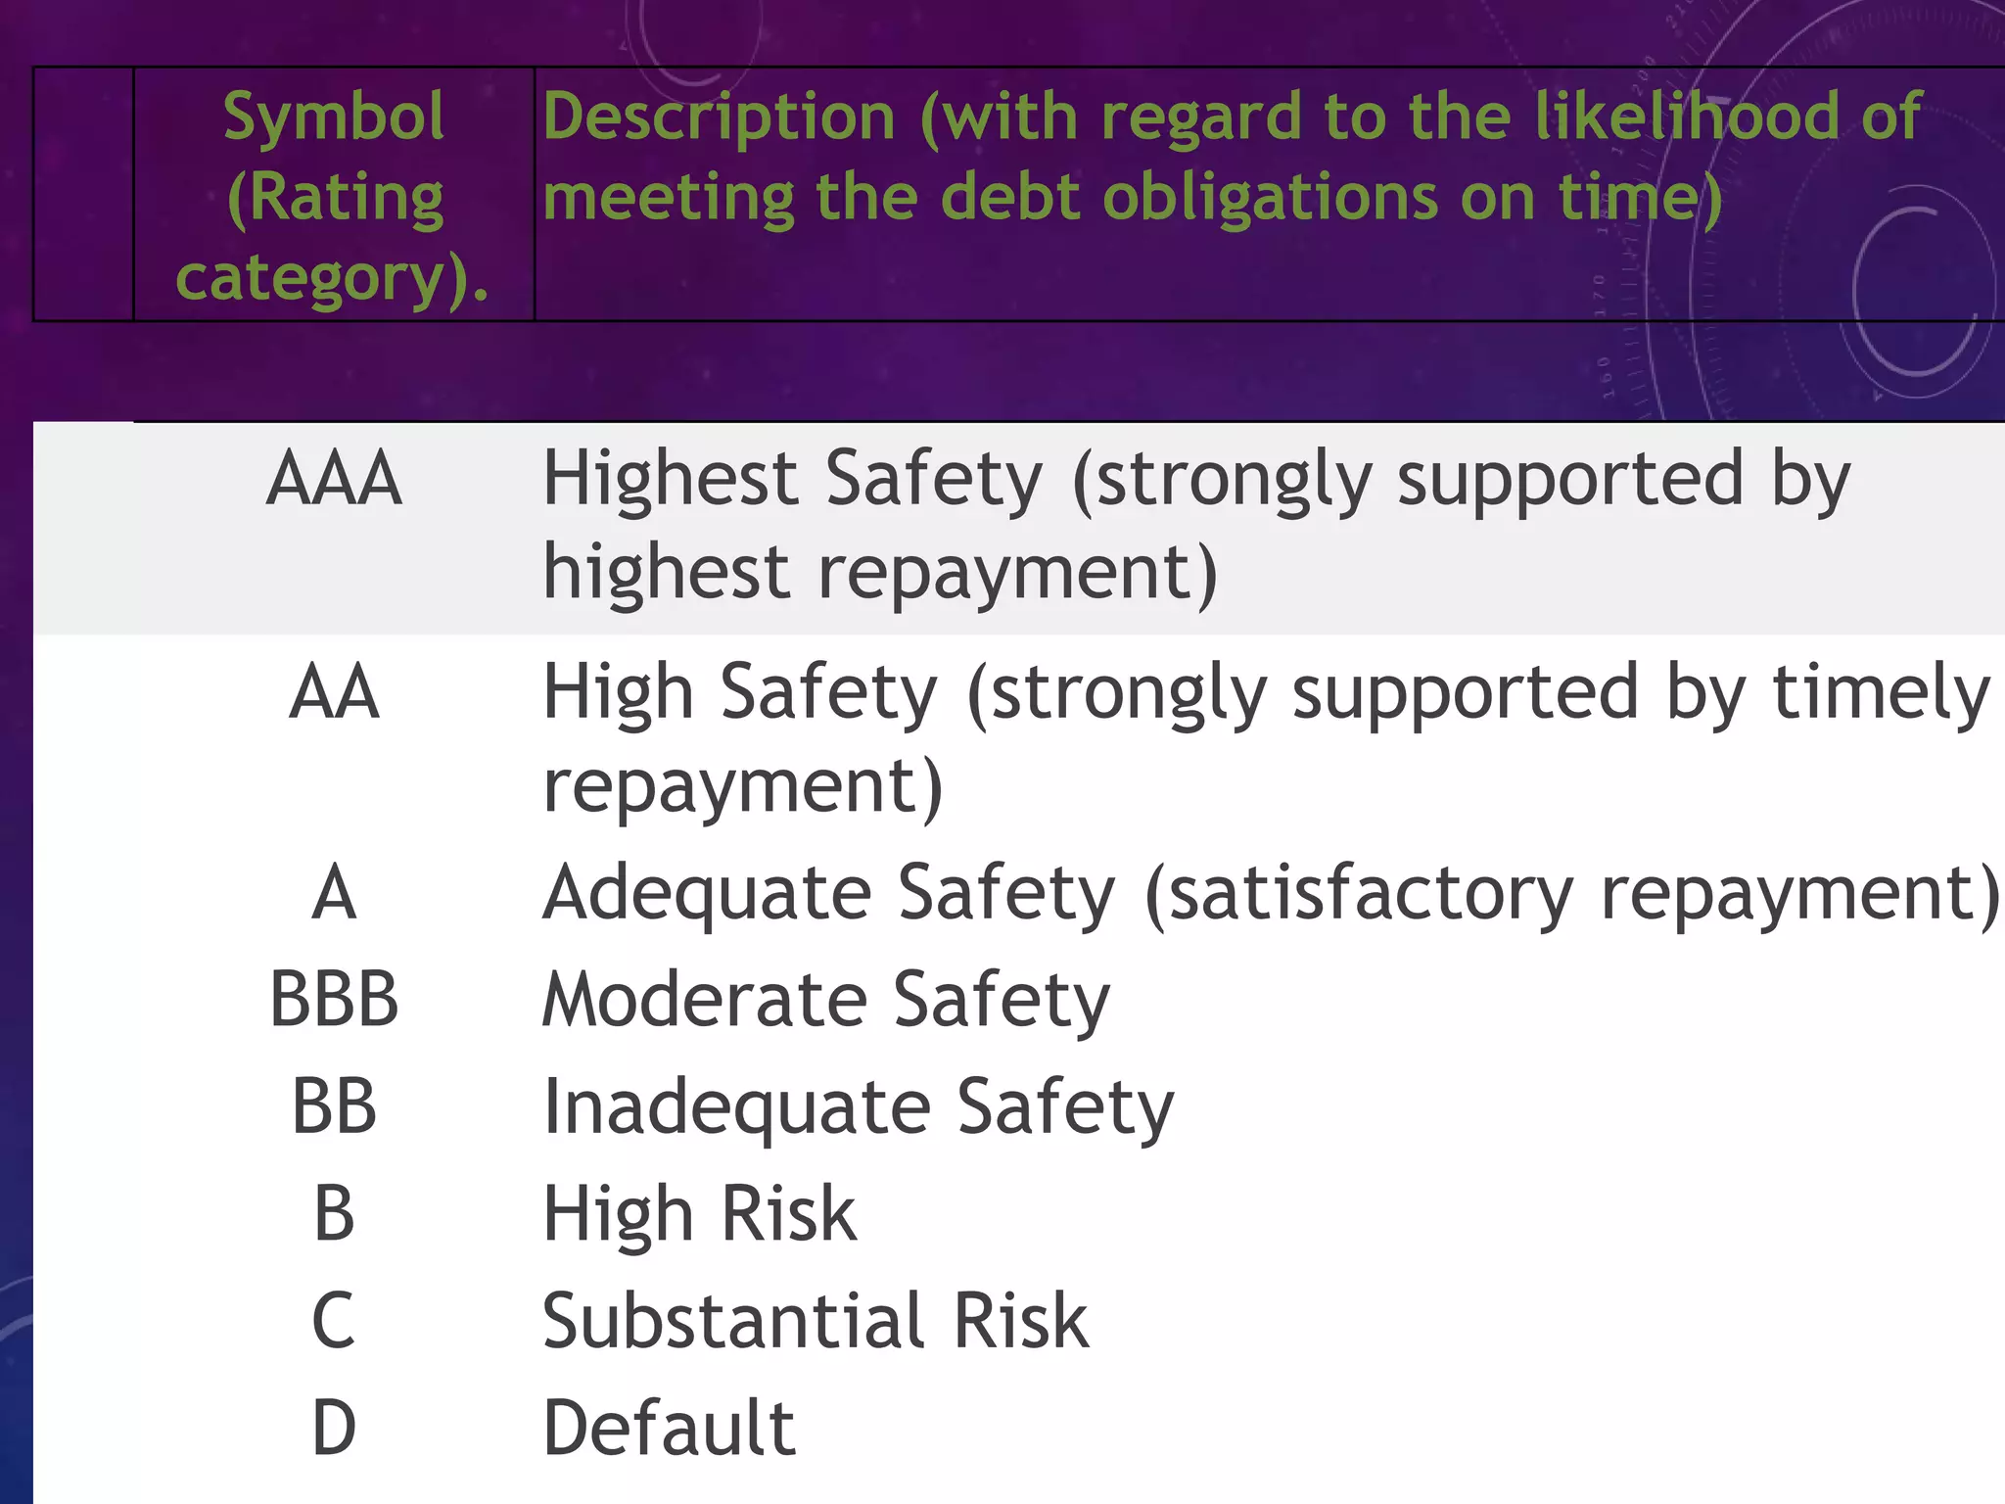The image size is (2005, 1504).
Task: Click the "Substantial Risk" description
Action: [815, 1320]
